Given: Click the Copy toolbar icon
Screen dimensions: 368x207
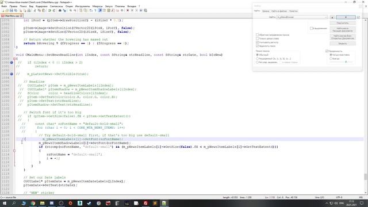Looking at the screenshot, I should (39, 10).
